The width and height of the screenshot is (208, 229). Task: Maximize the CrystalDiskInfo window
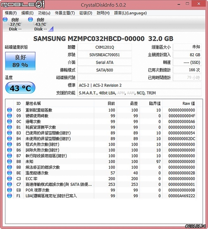(187, 4)
